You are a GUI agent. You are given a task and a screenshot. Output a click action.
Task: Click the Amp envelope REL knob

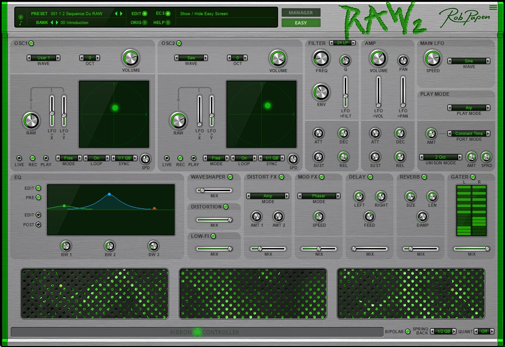pos(400,157)
